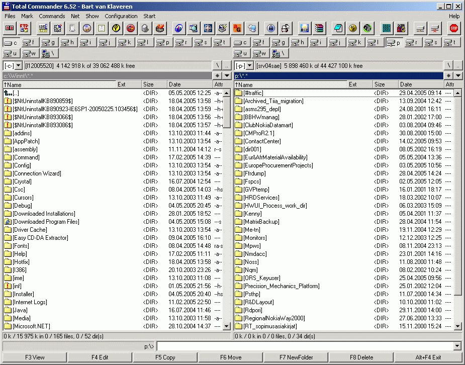Click the right panel scrollbar down arrow
This screenshot has width=465, height=365.
457,326
